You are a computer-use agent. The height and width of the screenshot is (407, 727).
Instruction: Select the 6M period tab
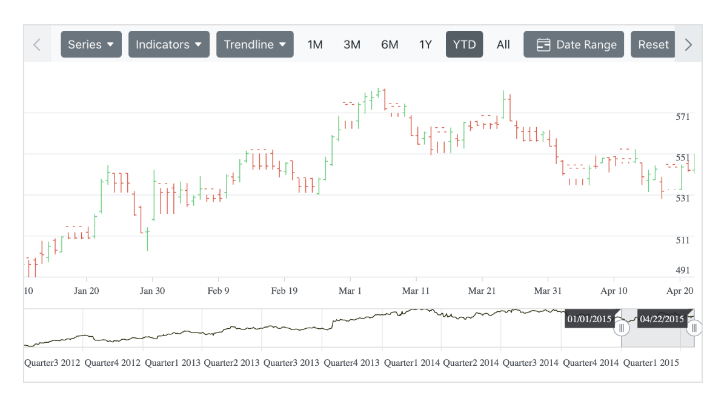390,44
